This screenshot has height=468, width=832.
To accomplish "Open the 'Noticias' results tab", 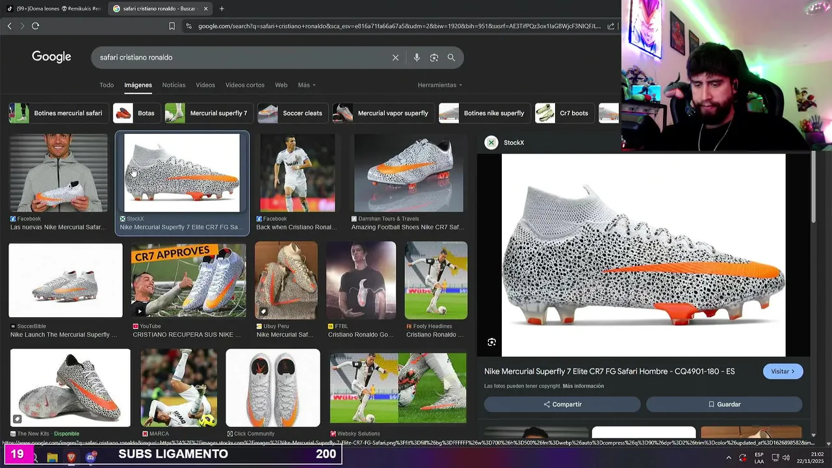I will point(174,85).
